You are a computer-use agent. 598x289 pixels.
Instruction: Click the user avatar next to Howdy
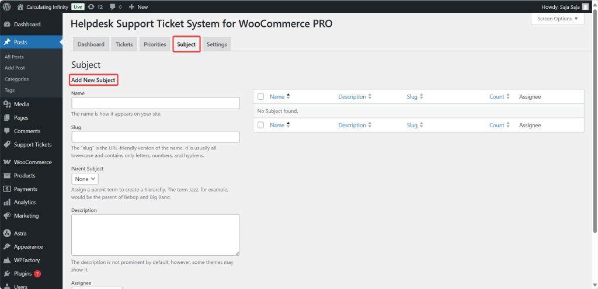click(585, 7)
